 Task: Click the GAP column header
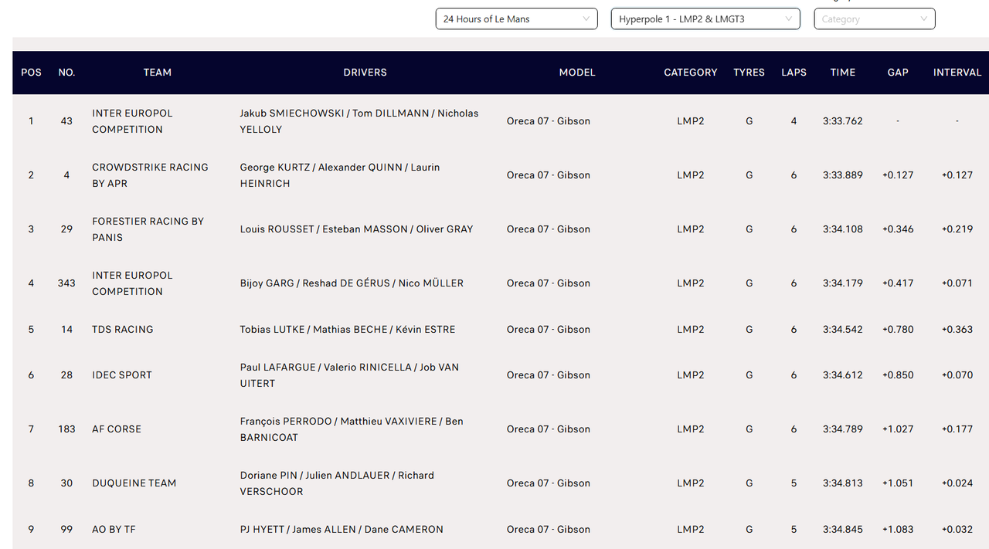(898, 73)
